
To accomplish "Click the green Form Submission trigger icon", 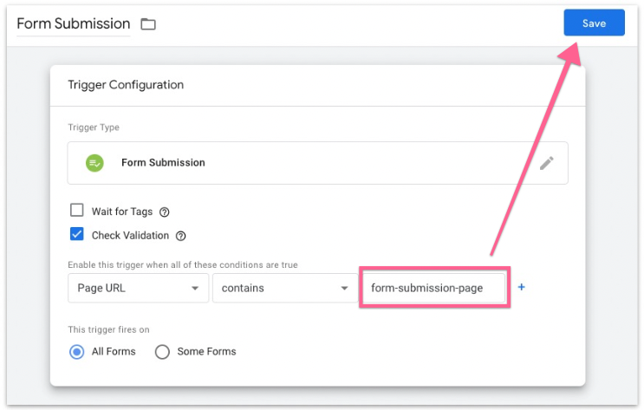I will tap(94, 163).
